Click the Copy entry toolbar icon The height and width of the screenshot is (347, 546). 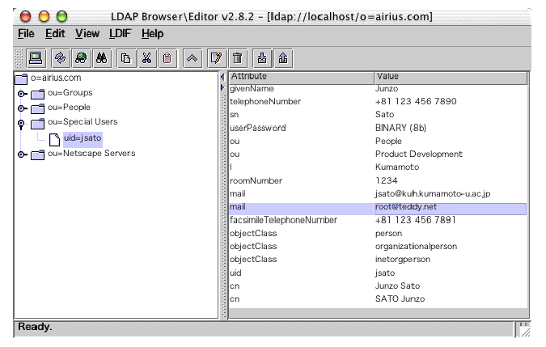point(126,58)
